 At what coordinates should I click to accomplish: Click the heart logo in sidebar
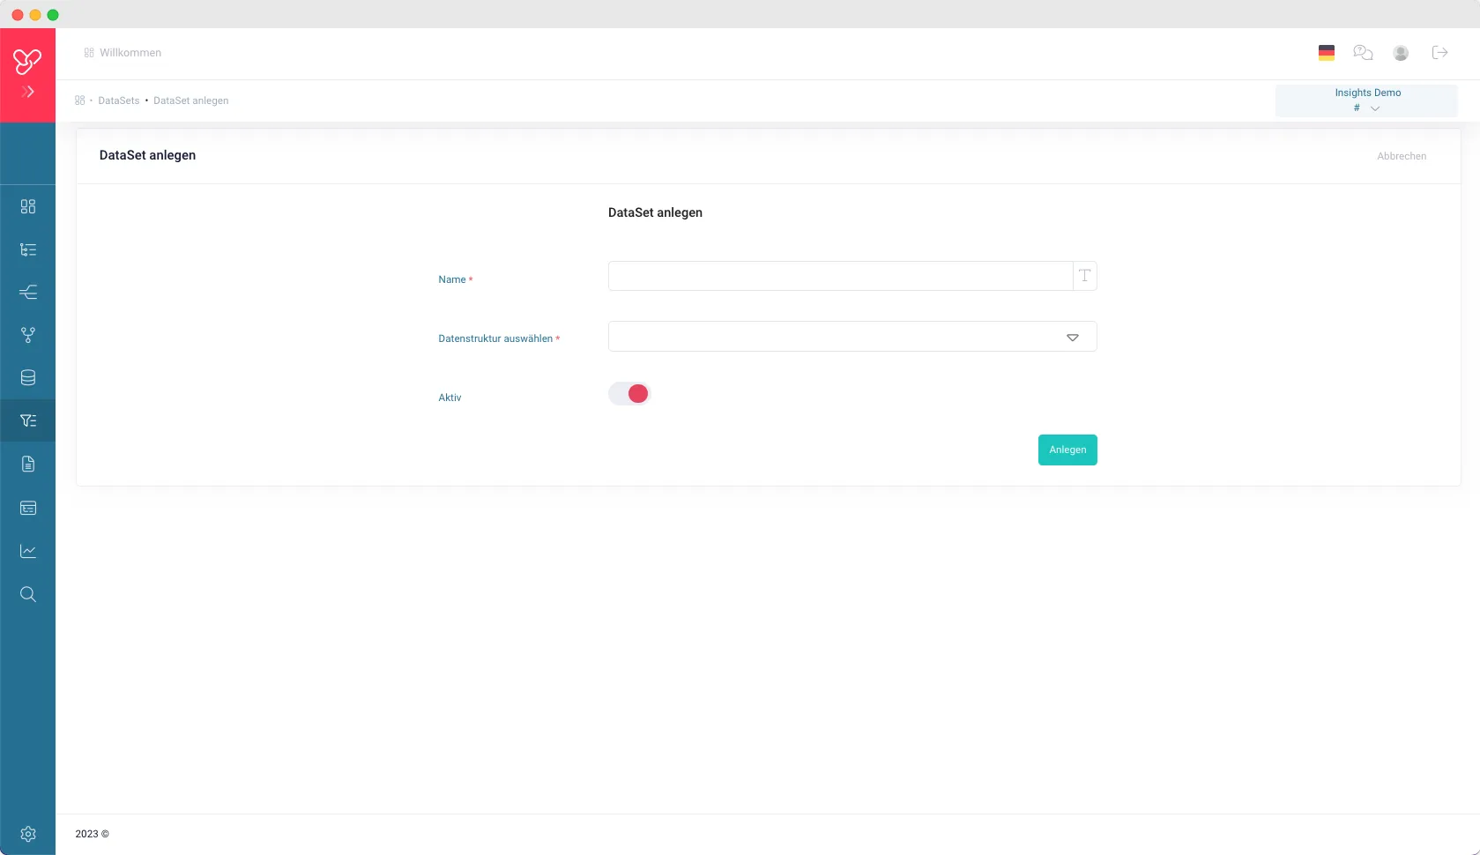pos(27,61)
